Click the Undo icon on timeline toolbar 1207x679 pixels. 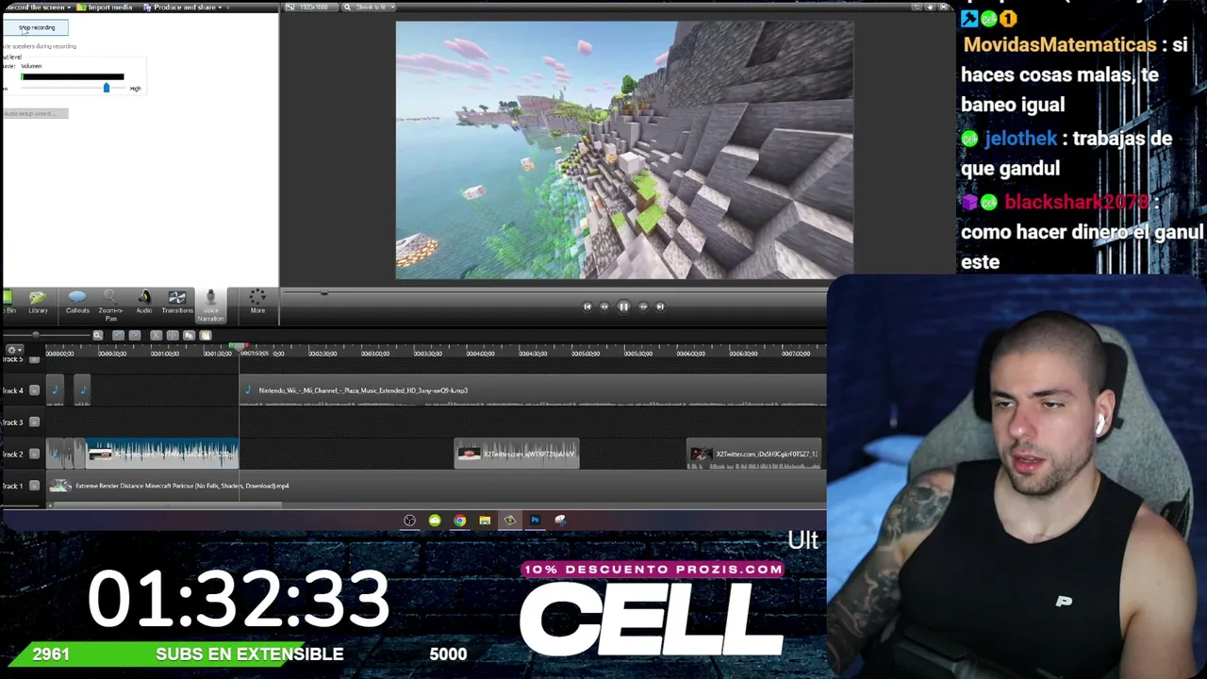[x=118, y=336]
